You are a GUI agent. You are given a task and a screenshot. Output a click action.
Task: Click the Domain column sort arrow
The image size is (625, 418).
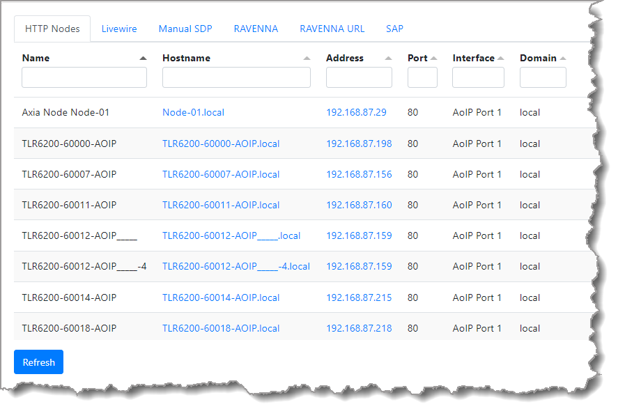(562, 59)
